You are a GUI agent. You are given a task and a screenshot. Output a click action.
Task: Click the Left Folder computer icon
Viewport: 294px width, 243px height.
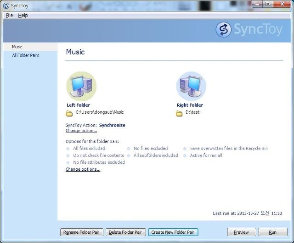coord(81,86)
